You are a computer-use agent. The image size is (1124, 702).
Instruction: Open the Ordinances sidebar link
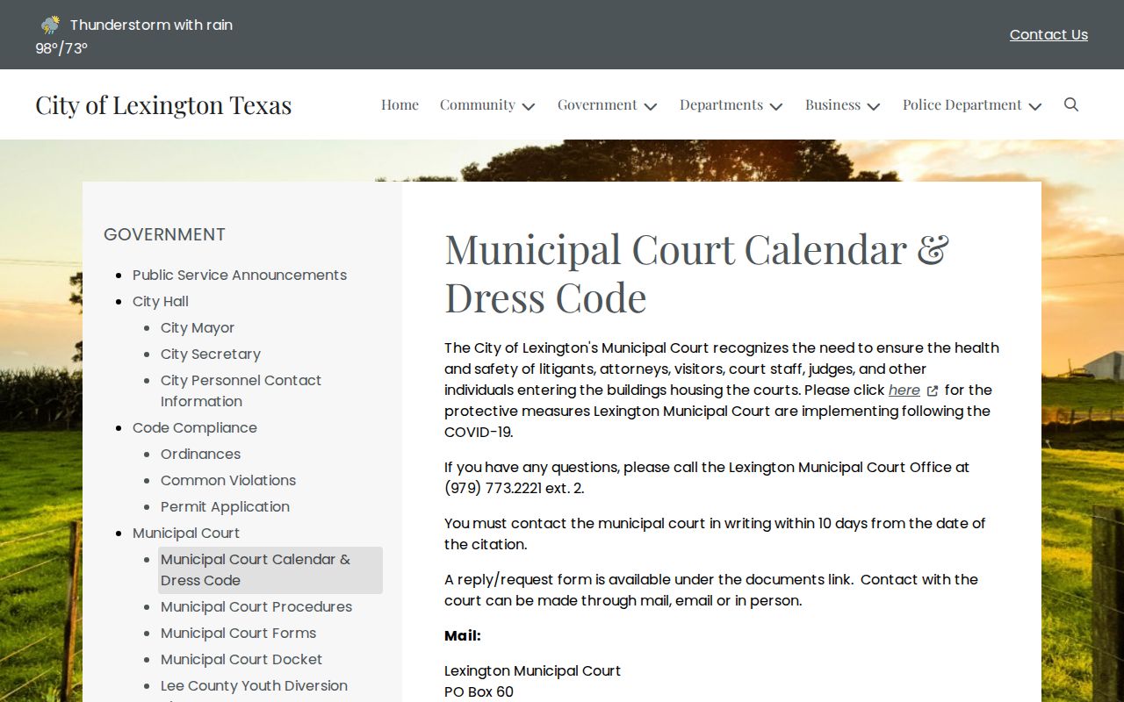click(x=200, y=454)
